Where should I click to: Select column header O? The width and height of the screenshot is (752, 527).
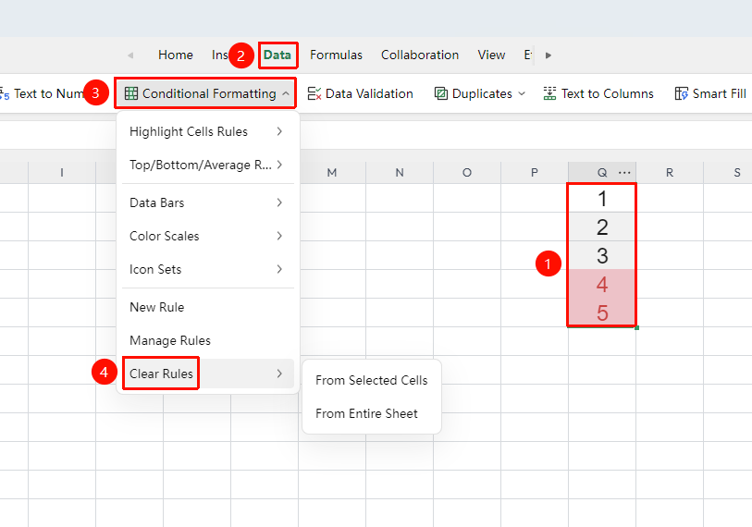[x=467, y=173]
